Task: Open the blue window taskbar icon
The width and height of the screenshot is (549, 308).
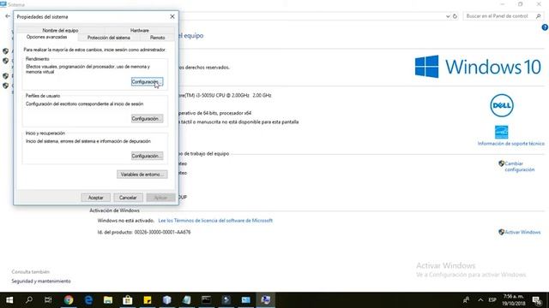Action: 246,300
